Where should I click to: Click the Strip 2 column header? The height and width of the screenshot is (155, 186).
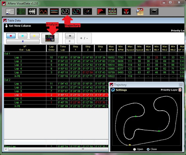click(x=88, y=48)
